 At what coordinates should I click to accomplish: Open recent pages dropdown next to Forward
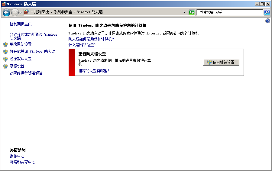pos(21,12)
